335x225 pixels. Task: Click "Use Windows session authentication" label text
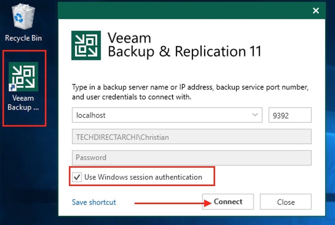[x=143, y=177]
